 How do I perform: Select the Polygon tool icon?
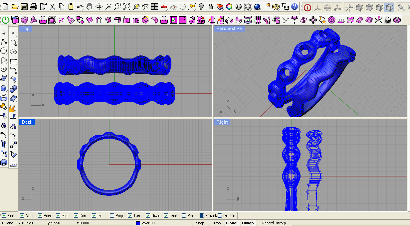[x=4, y=70]
